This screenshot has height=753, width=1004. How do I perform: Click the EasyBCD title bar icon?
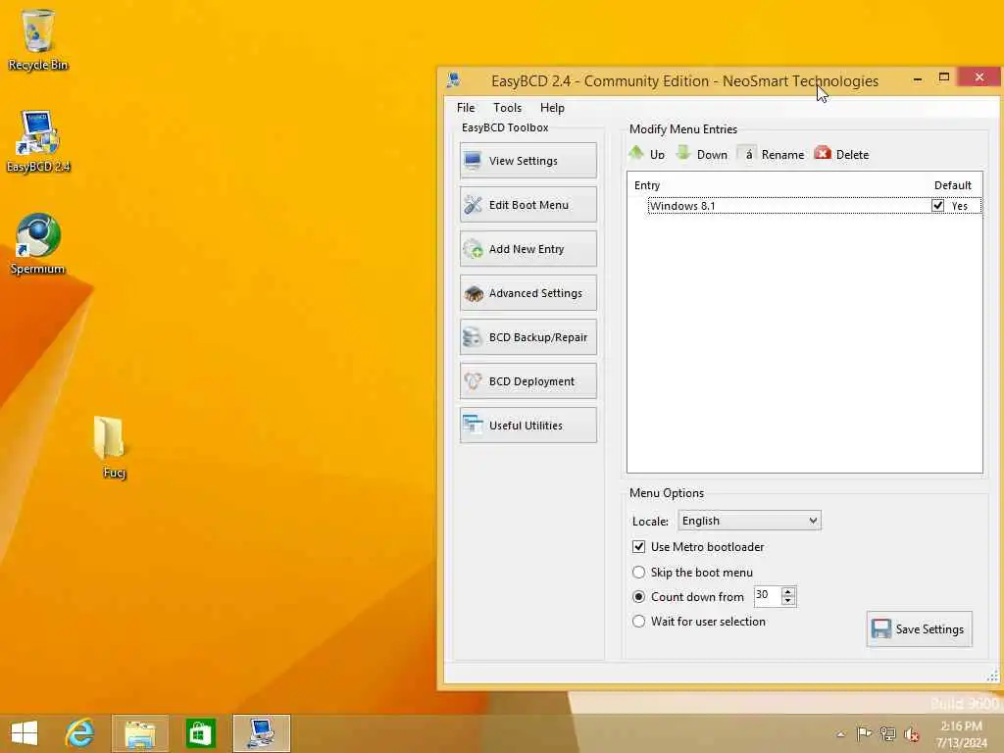[454, 80]
